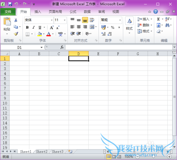Decrease decimal places
The height and width of the screenshot is (160, 177).
click(110, 34)
